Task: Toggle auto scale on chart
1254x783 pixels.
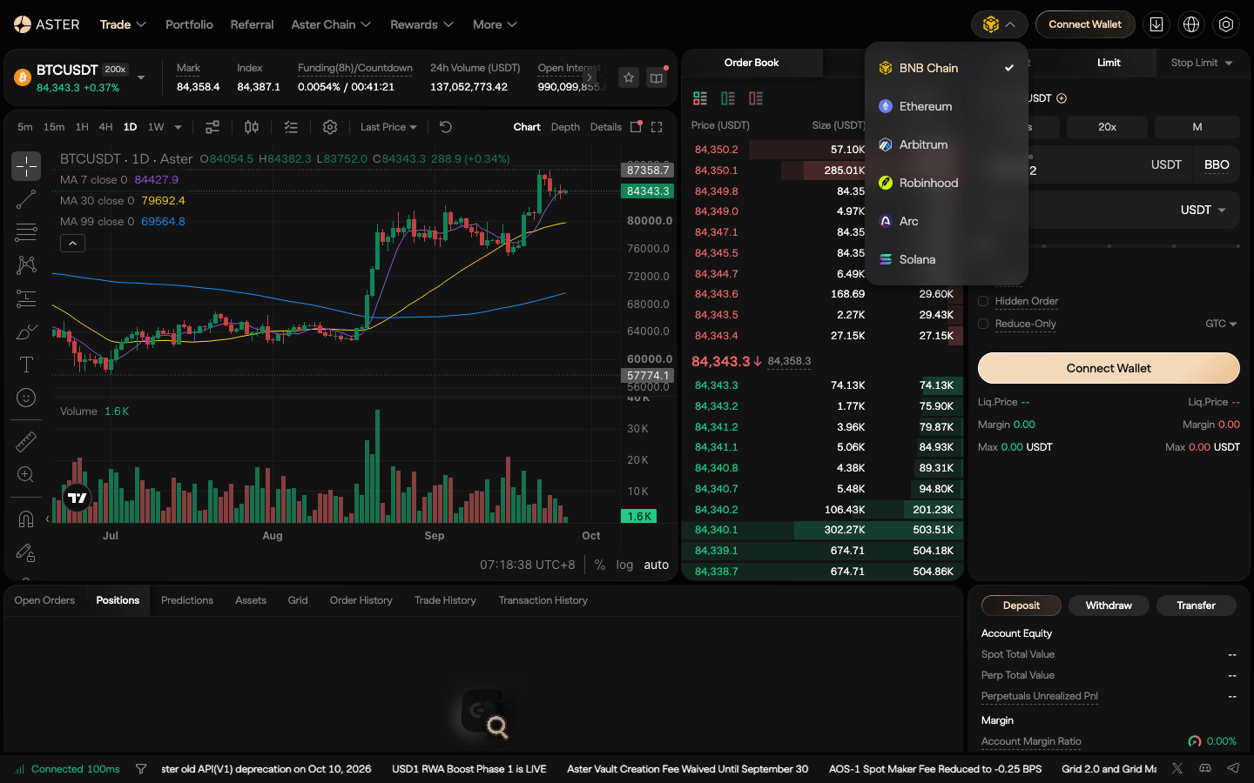Action: 657,565
